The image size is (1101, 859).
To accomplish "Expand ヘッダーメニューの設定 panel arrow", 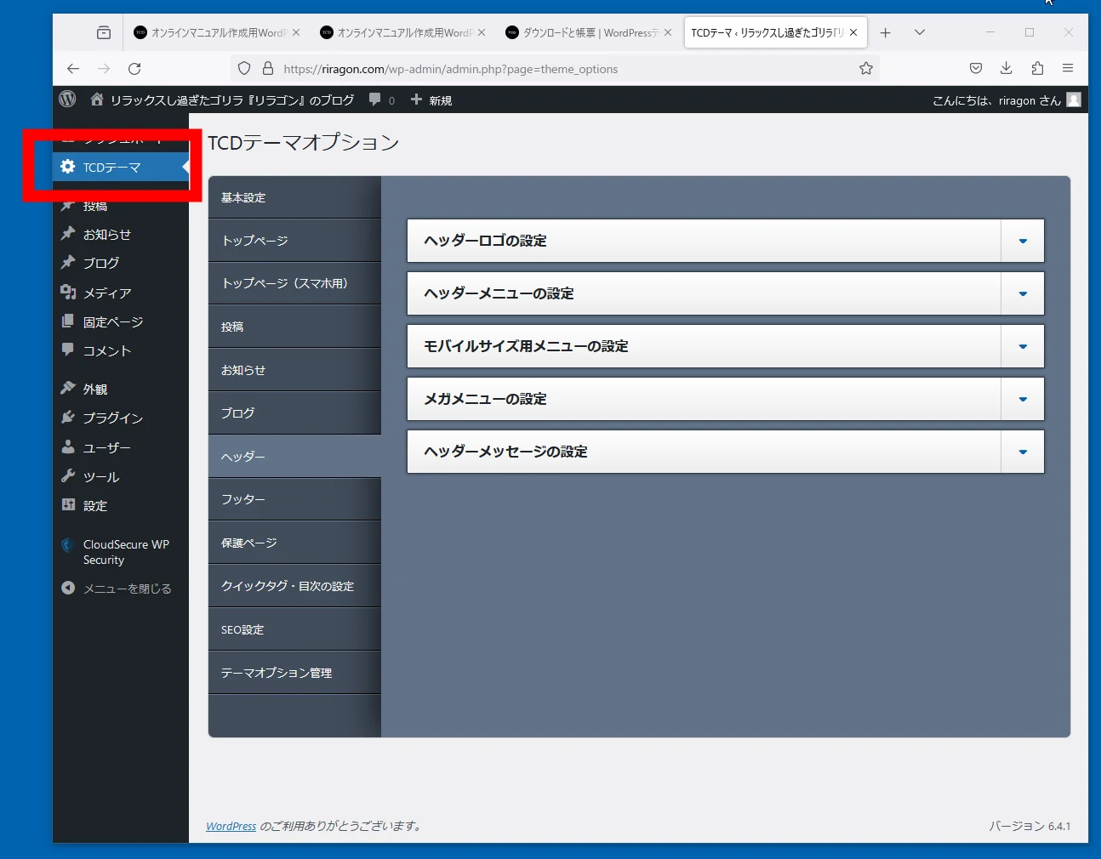I will (x=1022, y=294).
